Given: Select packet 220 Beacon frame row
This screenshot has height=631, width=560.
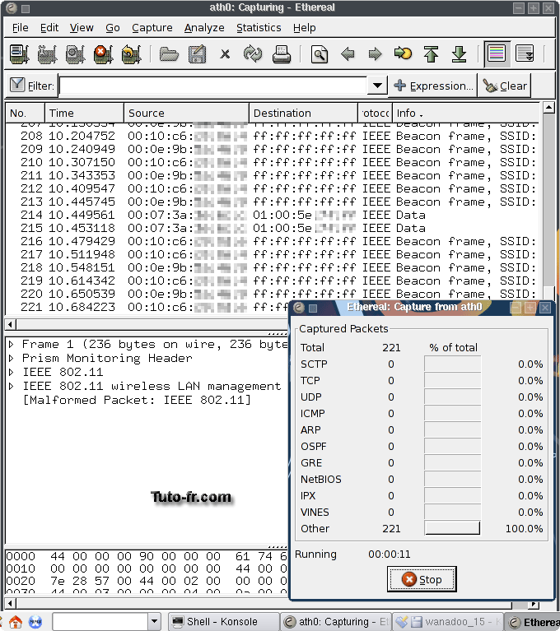Looking at the screenshot, I should (272, 294).
